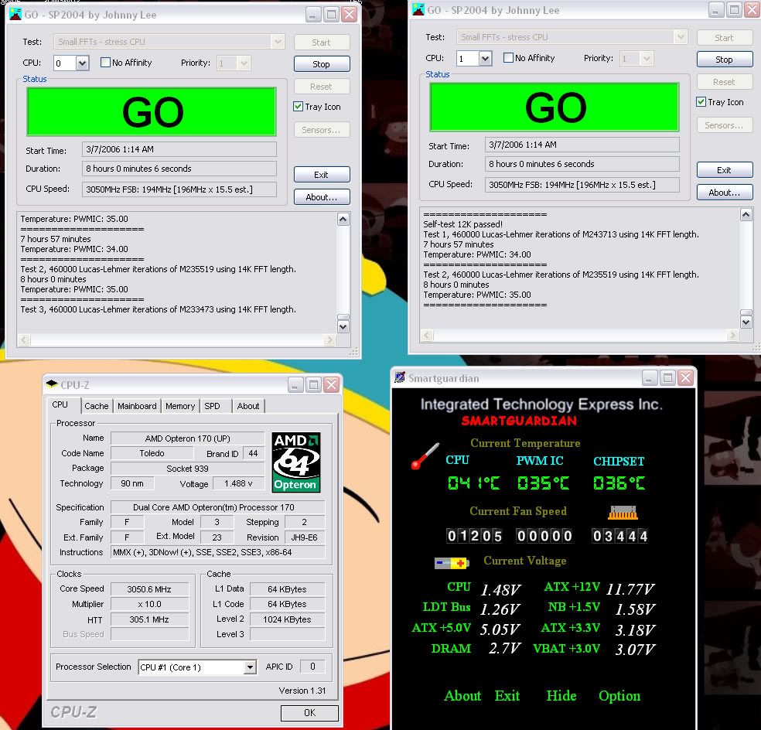Click scroll up arrow in right SP2004 log

(746, 214)
